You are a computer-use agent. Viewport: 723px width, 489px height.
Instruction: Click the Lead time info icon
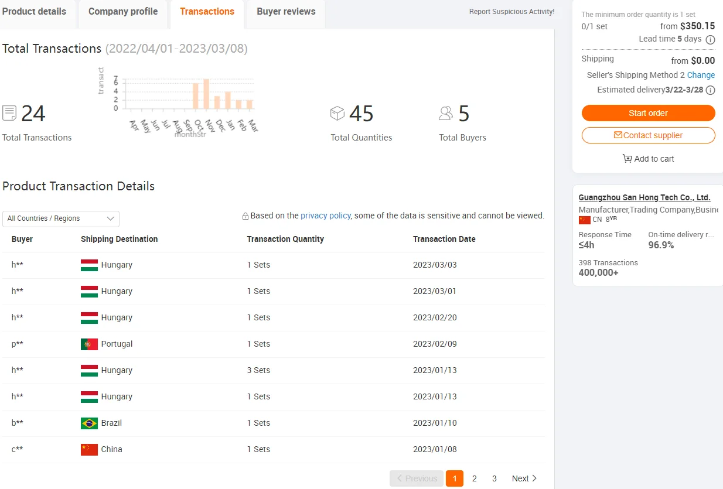point(710,40)
